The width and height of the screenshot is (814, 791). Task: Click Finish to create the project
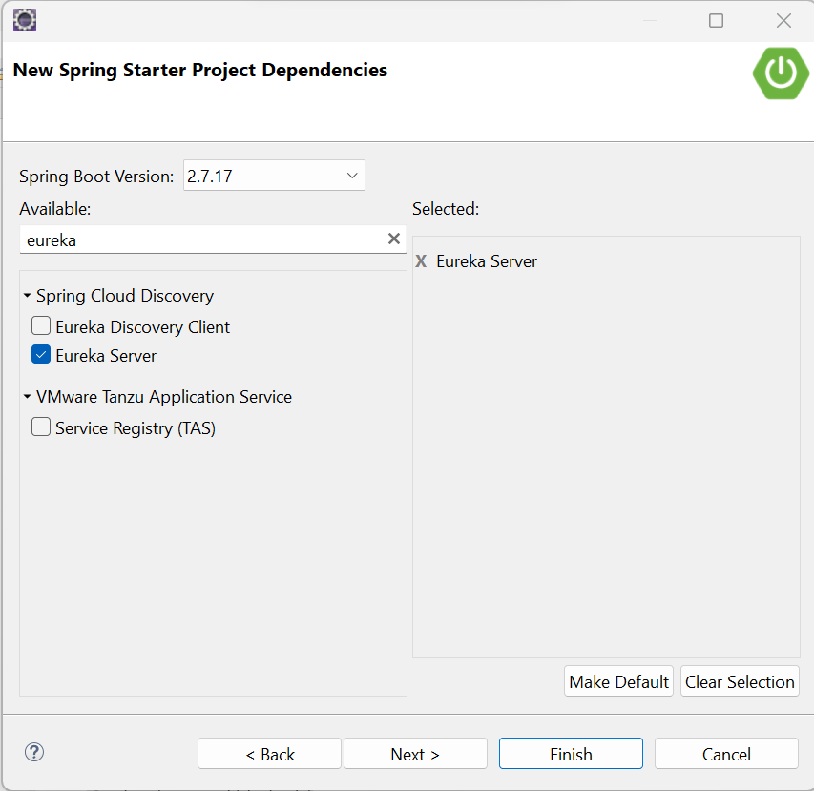pyautogui.click(x=571, y=754)
